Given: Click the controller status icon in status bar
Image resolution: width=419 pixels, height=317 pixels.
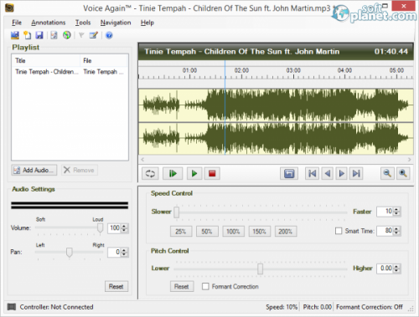Looking at the screenshot, I should click(x=12, y=307).
